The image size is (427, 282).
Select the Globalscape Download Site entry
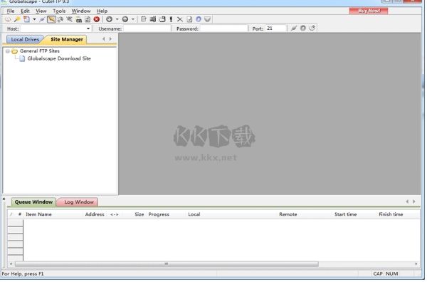pos(59,59)
